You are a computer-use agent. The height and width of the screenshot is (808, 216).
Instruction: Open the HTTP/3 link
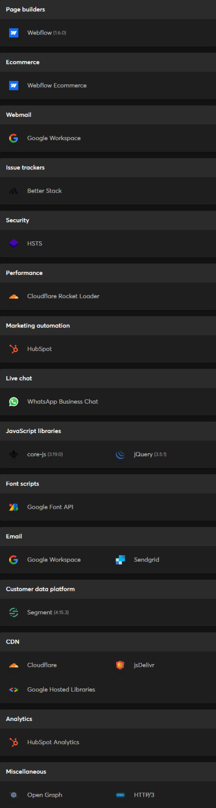tap(144, 795)
